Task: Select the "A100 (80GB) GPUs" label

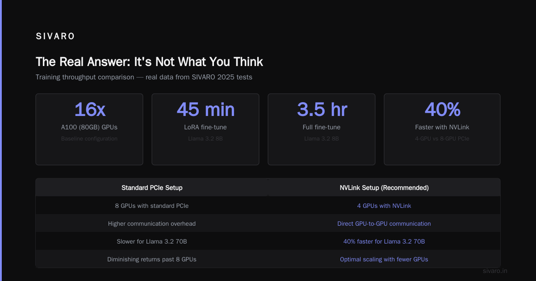Action: (x=89, y=127)
